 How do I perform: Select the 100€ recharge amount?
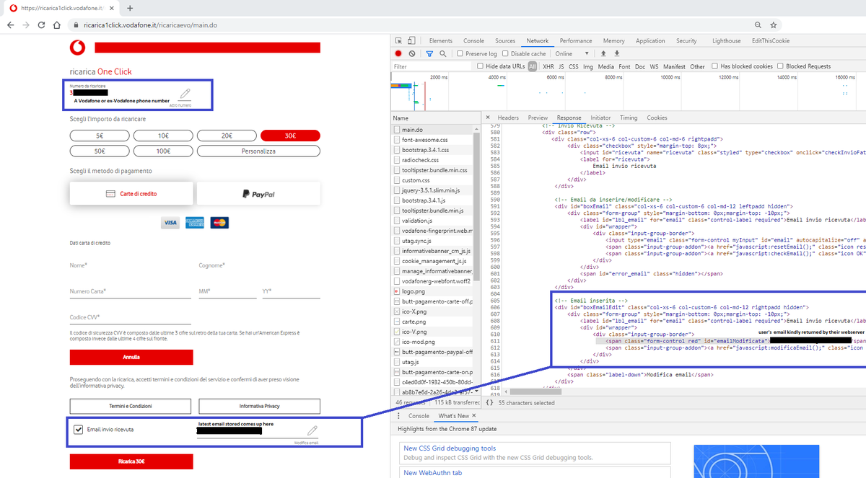[163, 151]
